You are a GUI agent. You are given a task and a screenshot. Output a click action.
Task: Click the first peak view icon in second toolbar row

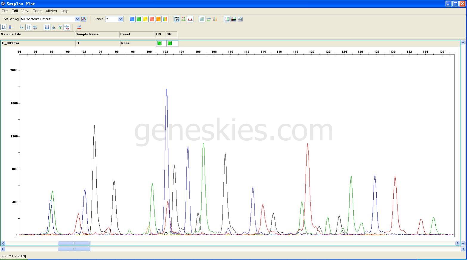(4, 27)
